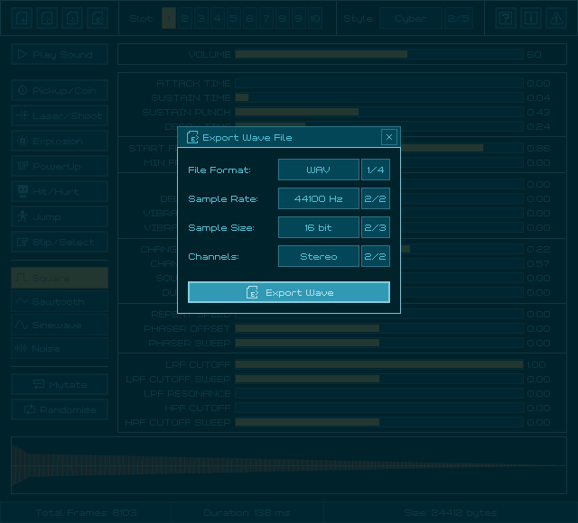The height and width of the screenshot is (523, 578).
Task: Click the new sound file icon
Action: pos(22,18)
